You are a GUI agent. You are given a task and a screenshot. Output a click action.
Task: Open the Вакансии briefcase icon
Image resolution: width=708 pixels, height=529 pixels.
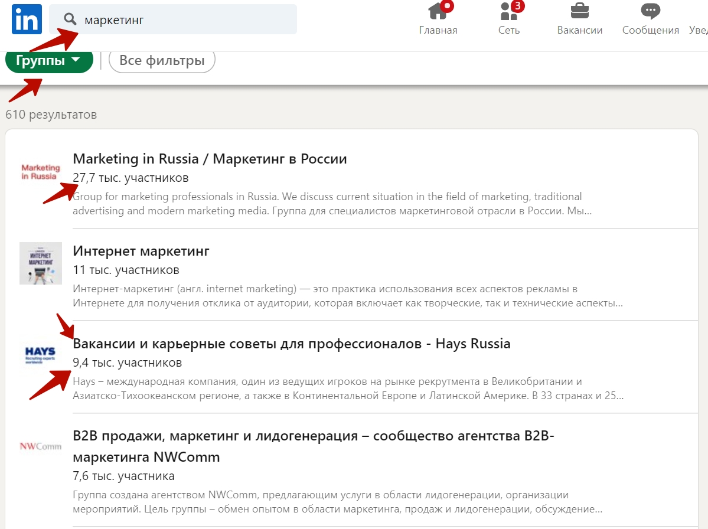(x=580, y=11)
